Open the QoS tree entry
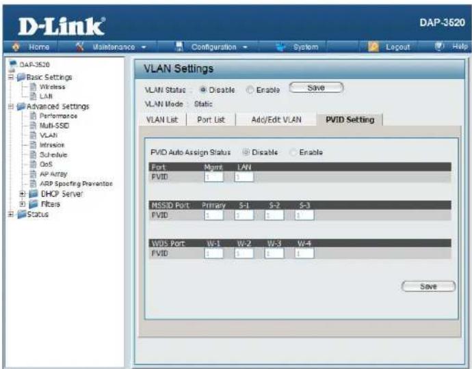The width and height of the screenshot is (472, 369). click(x=46, y=164)
